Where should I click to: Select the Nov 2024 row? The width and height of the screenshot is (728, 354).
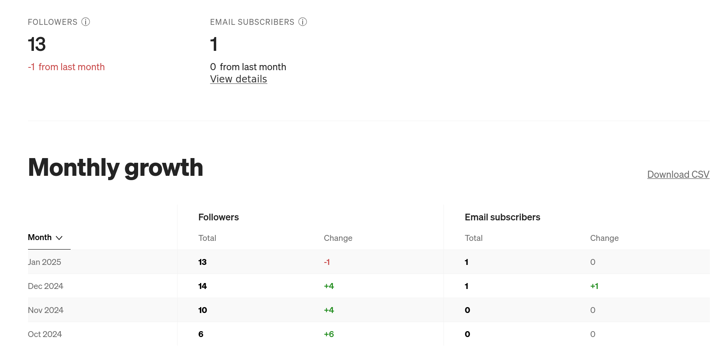(45, 310)
